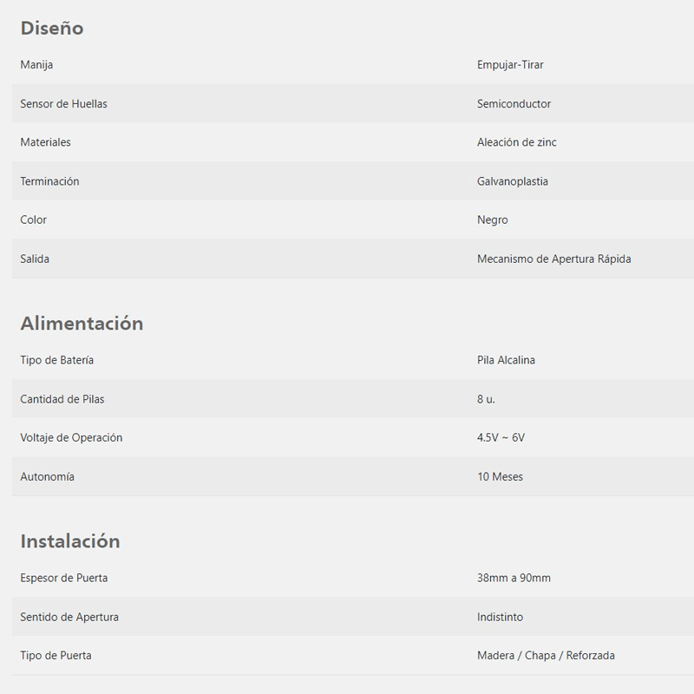Click the Terminación row label
Screen dimensions: 694x694
pyautogui.click(x=49, y=181)
